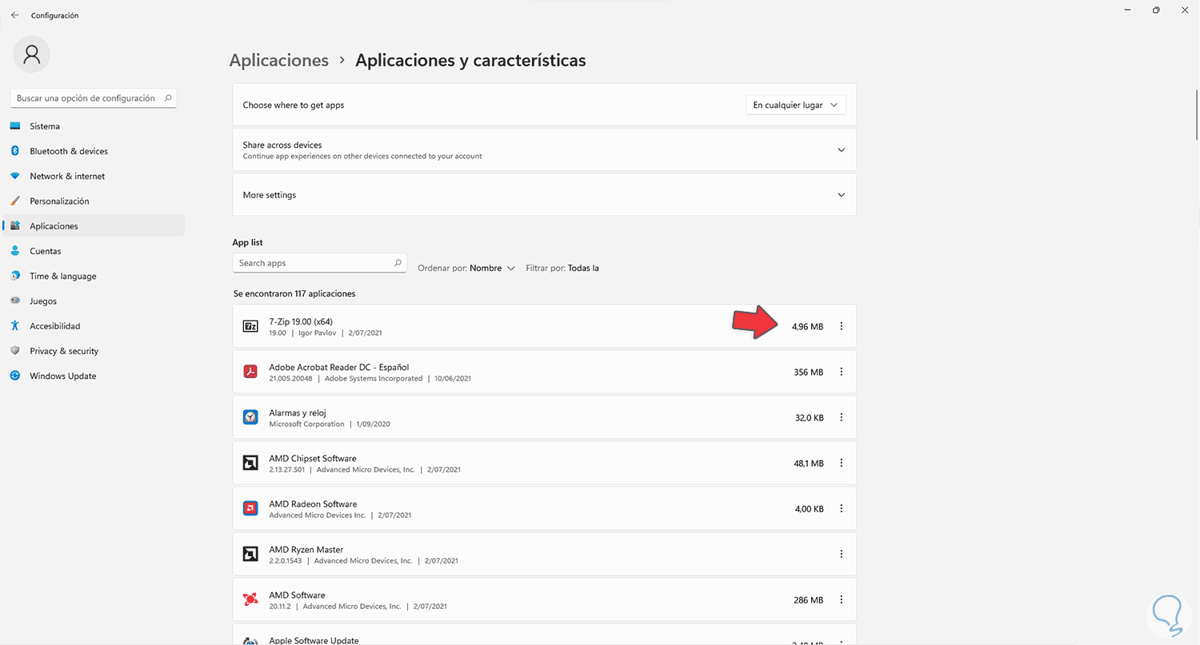The height and width of the screenshot is (645, 1200).
Task: Click the Aplicaciones breadcrumb link
Action: click(x=278, y=61)
